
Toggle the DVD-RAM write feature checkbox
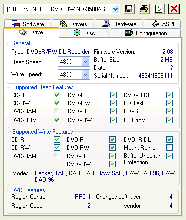click(57, 156)
